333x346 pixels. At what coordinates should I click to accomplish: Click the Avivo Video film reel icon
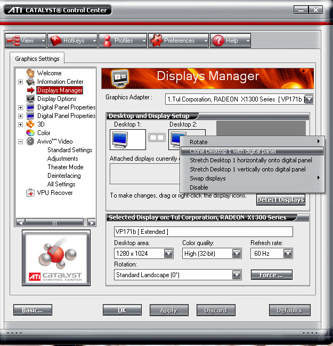30,141
